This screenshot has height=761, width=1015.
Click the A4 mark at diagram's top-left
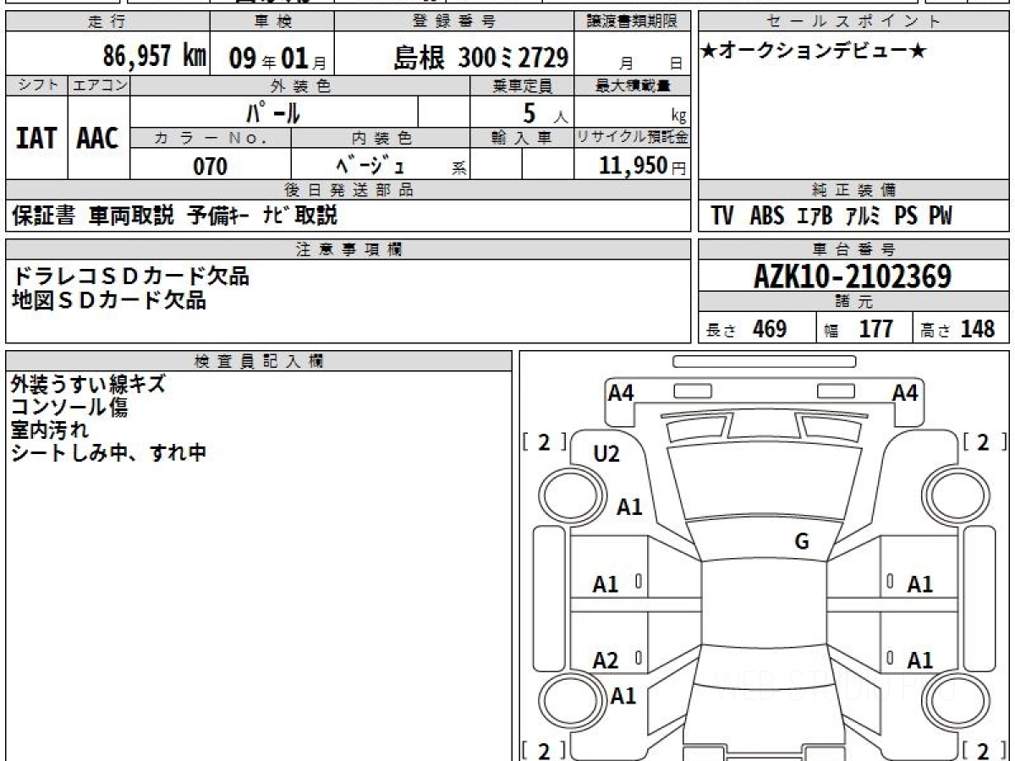pyautogui.click(x=622, y=392)
